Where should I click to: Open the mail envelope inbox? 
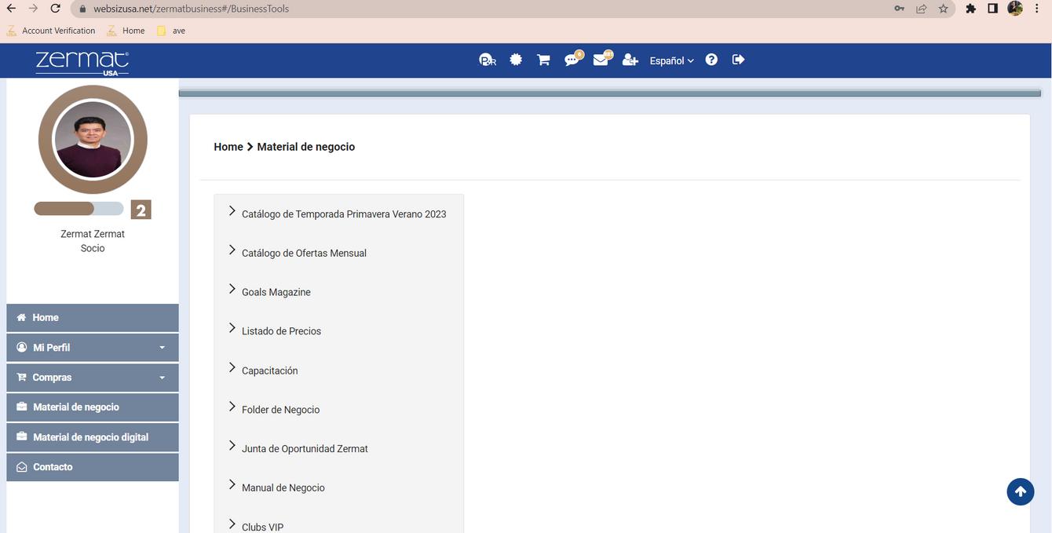[601, 59]
